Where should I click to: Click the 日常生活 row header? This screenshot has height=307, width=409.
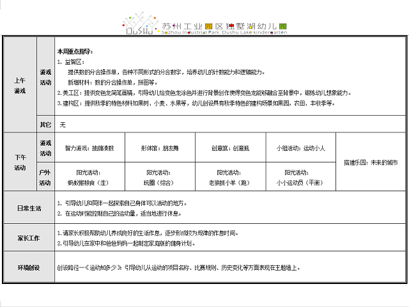[29, 208]
